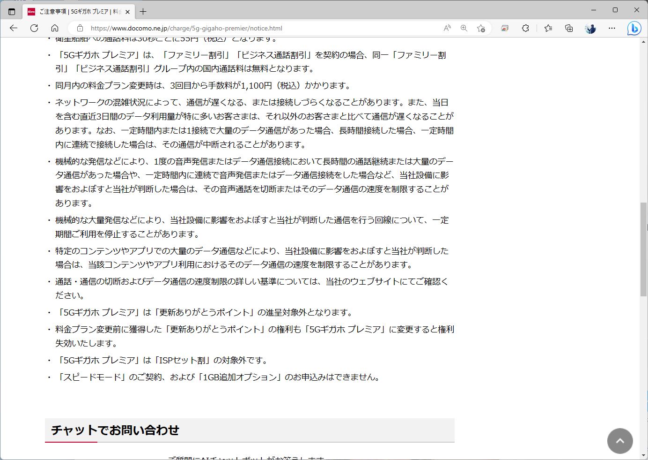Screen dimensions: 648x460
Task: Open the Bing chat sidebar button
Action: (634, 29)
